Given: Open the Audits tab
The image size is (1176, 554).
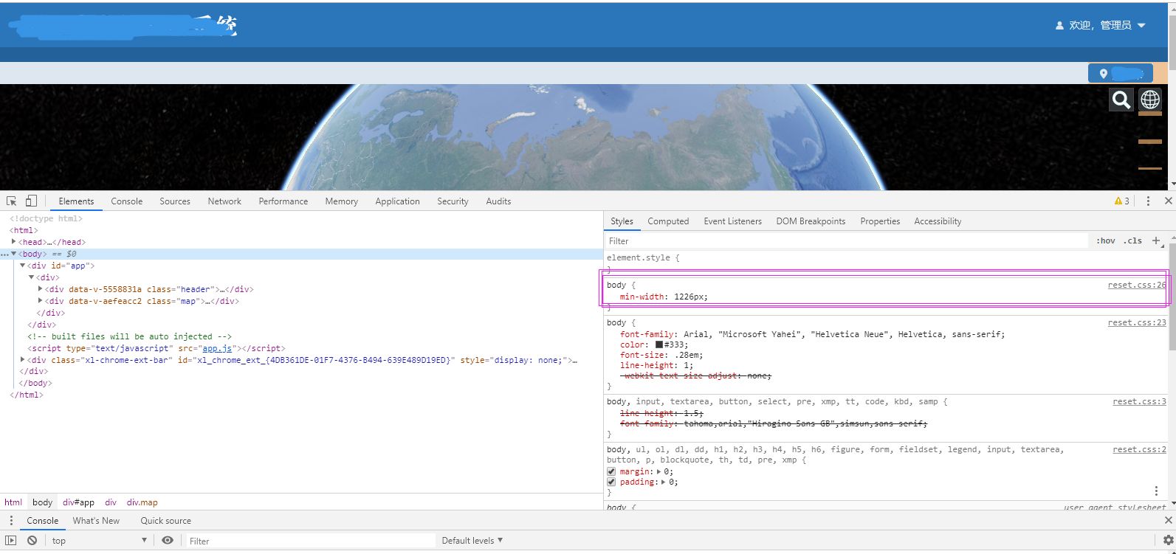Looking at the screenshot, I should tap(498, 201).
